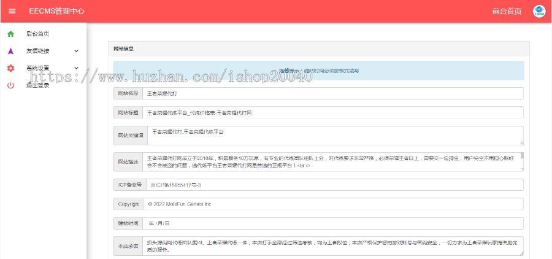Click into the 网站名称 input field
Image resolution: width=552 pixels, height=259 pixels.
tap(332, 93)
